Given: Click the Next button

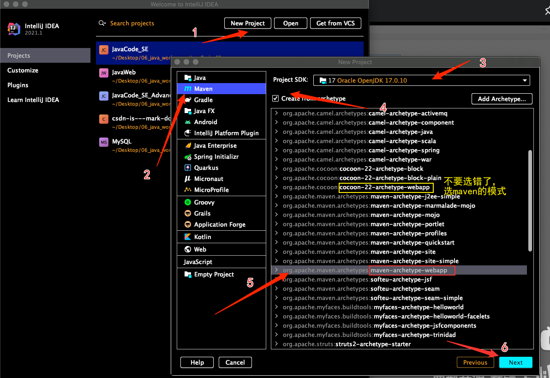Looking at the screenshot, I should [515, 362].
